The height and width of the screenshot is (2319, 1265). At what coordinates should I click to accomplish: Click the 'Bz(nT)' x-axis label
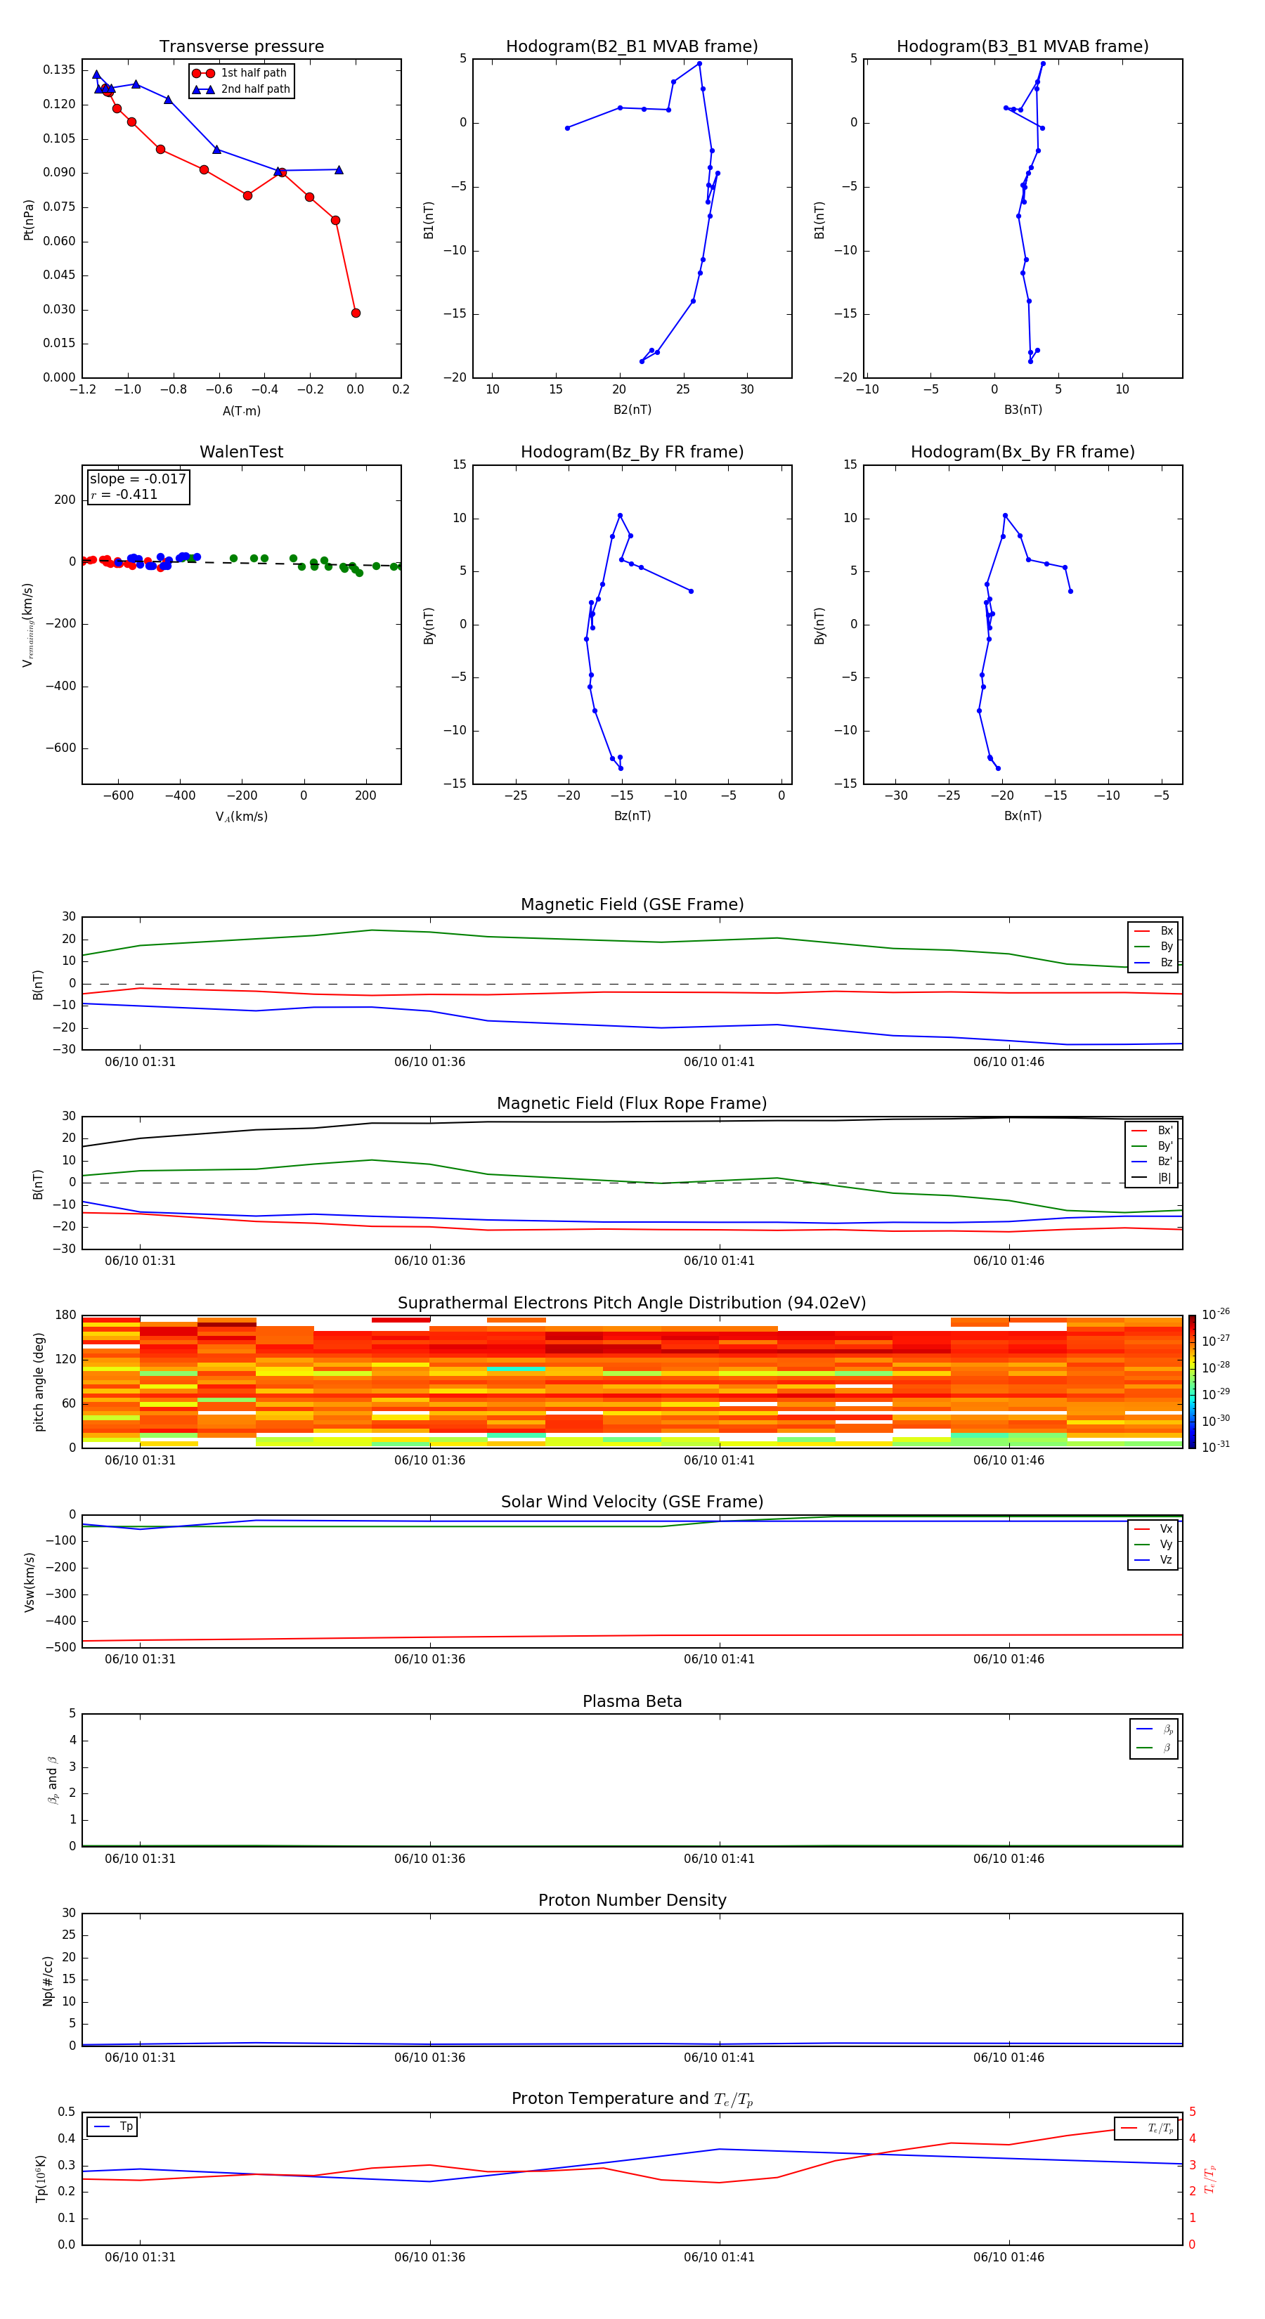click(x=632, y=816)
